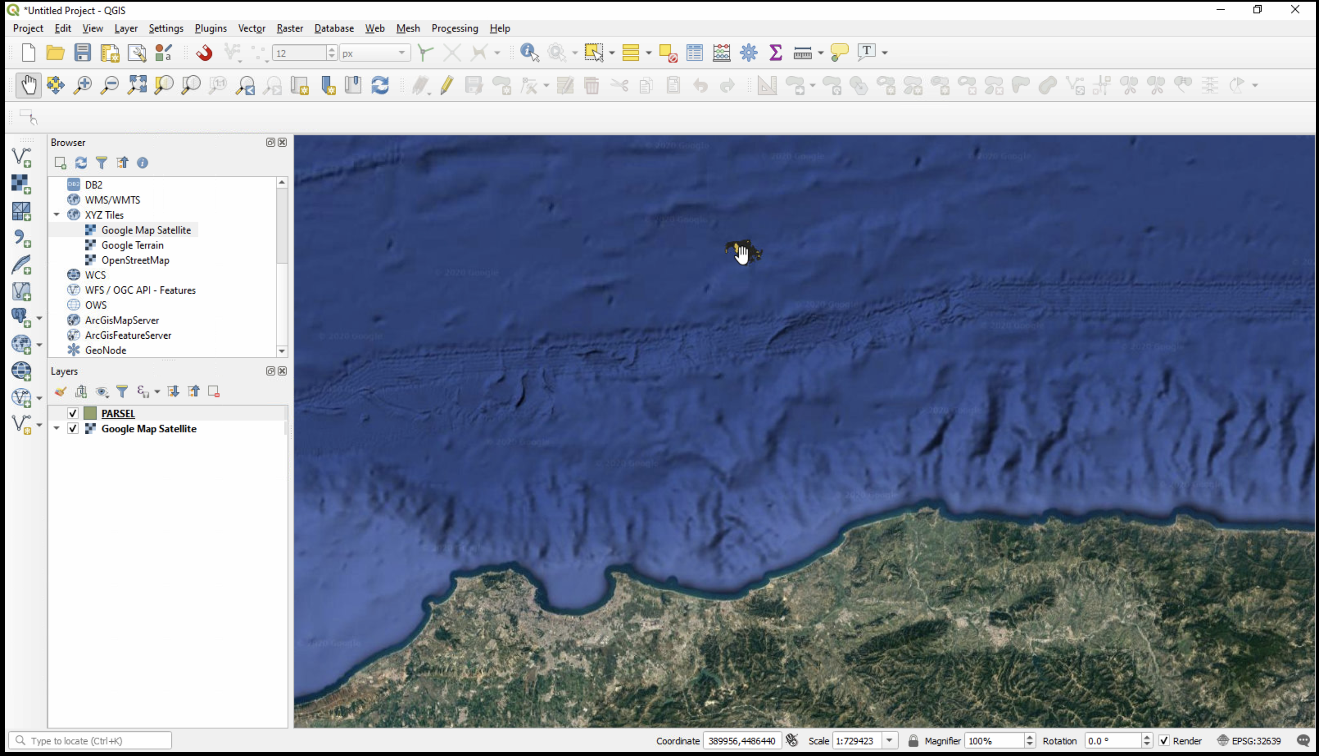Select the Identify Features tool
The width and height of the screenshot is (1319, 756).
[529, 52]
